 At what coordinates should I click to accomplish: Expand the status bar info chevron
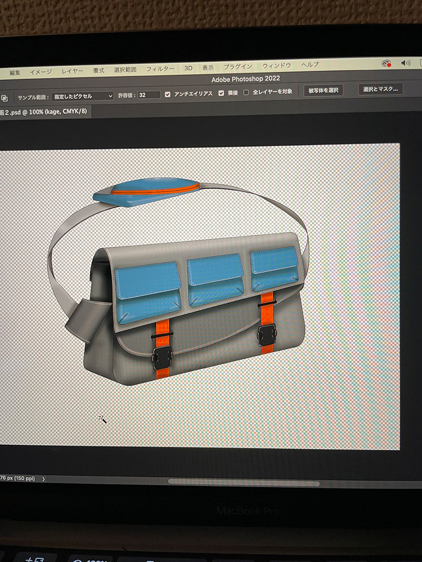click(x=44, y=479)
